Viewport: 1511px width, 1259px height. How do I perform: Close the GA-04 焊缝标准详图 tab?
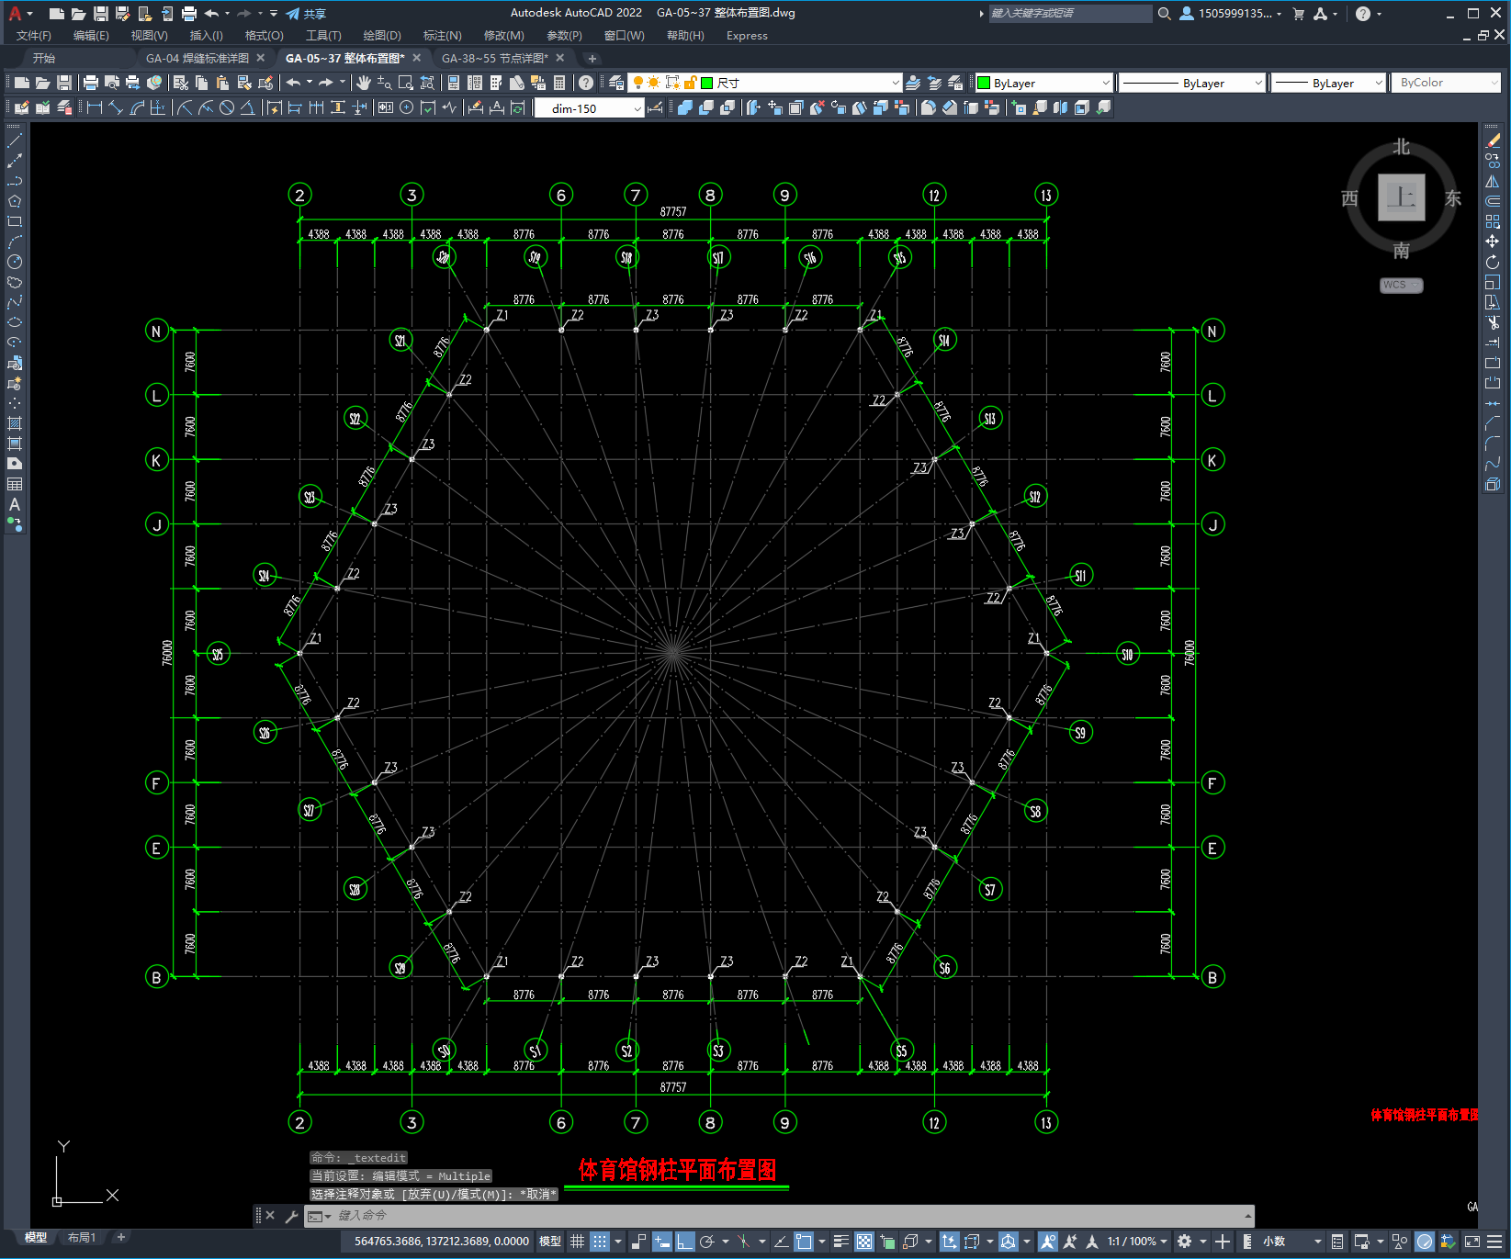coord(261,58)
